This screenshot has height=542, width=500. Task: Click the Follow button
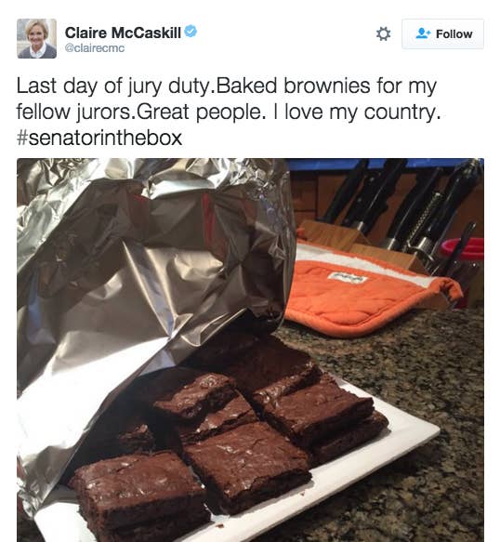coord(442,33)
